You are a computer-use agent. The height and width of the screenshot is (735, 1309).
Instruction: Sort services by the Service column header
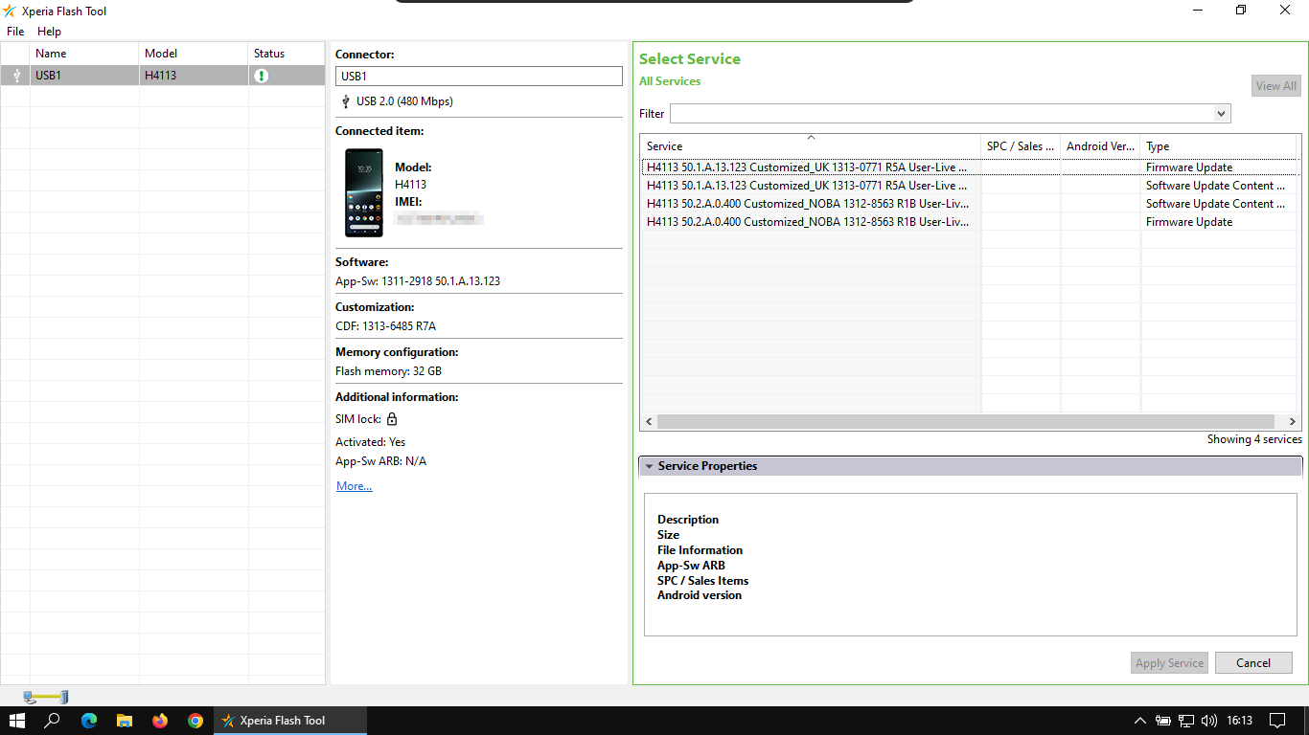(x=810, y=146)
